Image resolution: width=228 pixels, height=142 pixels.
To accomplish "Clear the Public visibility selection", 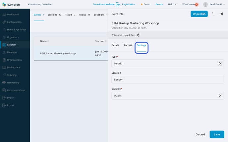I will point(220,96).
